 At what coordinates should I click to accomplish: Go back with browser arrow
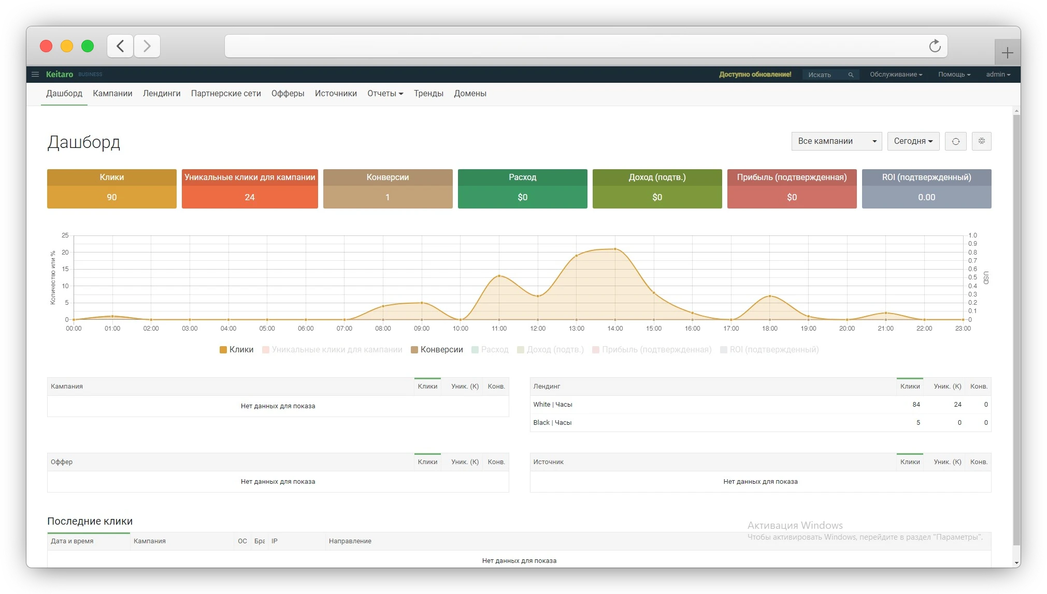[x=120, y=46]
